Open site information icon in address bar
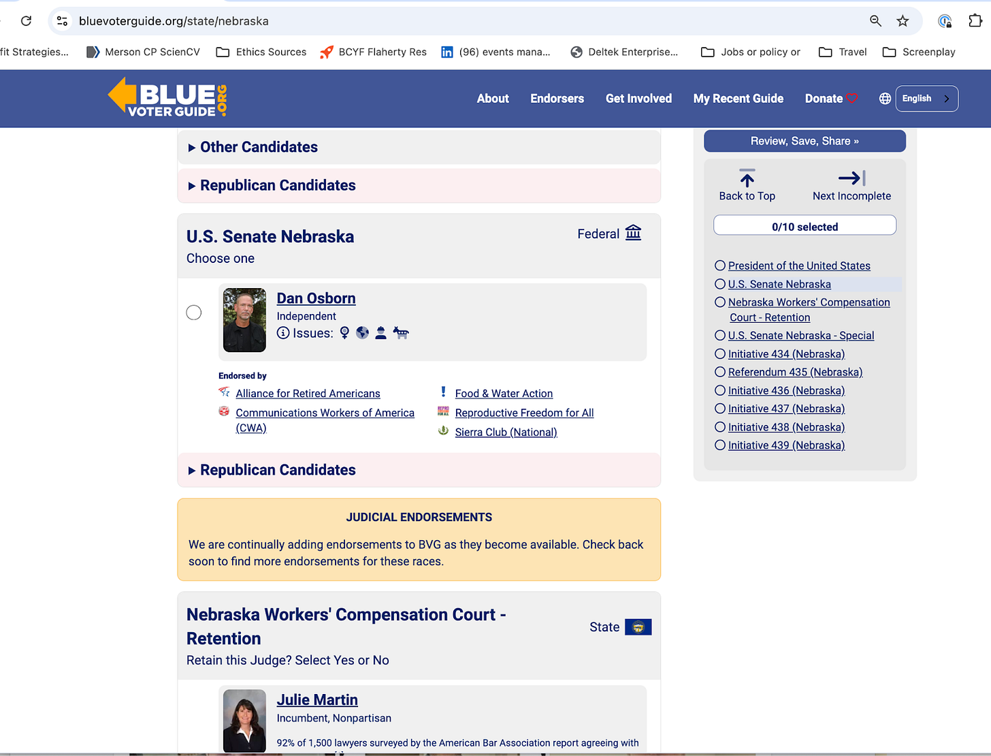This screenshot has width=991, height=756. coord(63,21)
